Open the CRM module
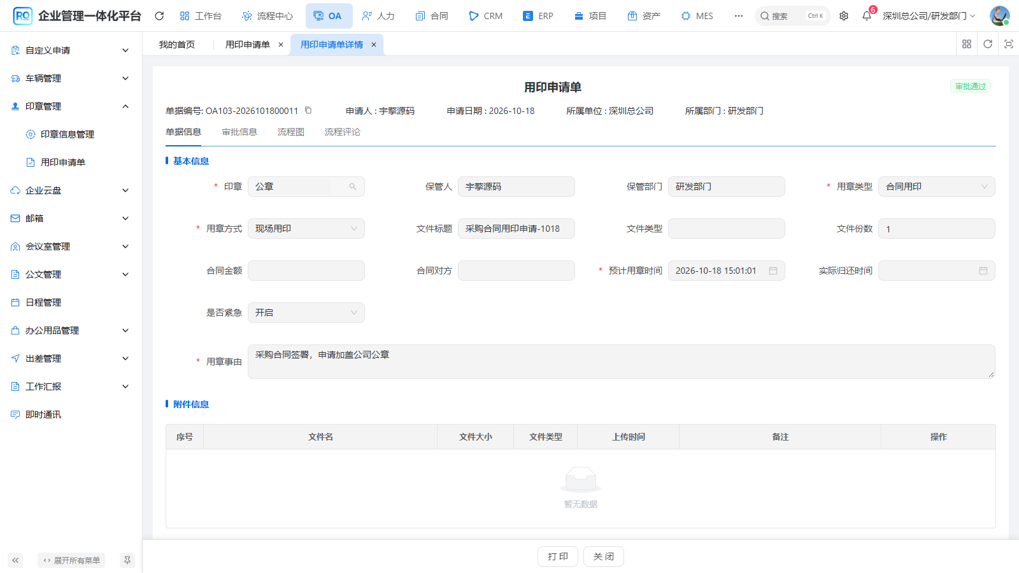Image resolution: width=1019 pixels, height=573 pixels. (x=485, y=16)
